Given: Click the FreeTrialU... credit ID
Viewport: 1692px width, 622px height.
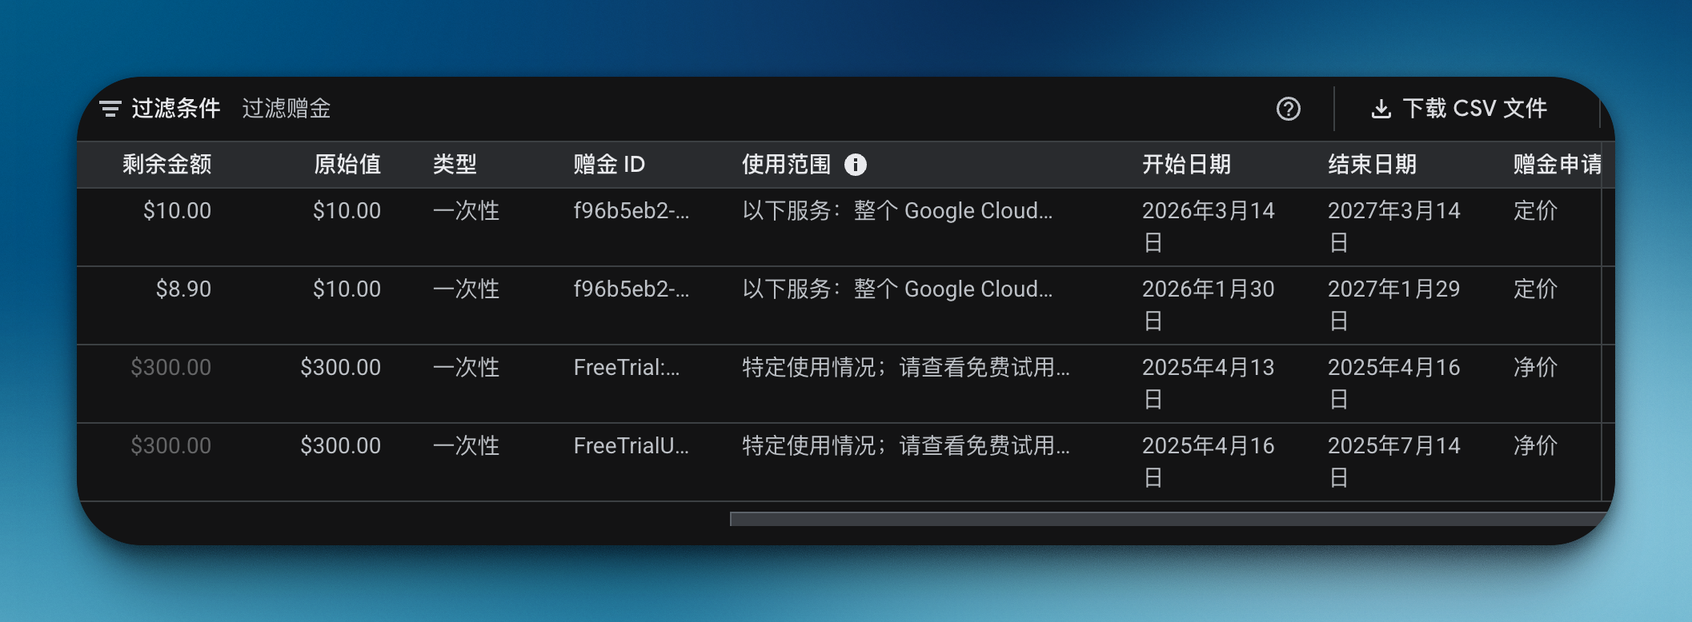Looking at the screenshot, I should click(631, 446).
